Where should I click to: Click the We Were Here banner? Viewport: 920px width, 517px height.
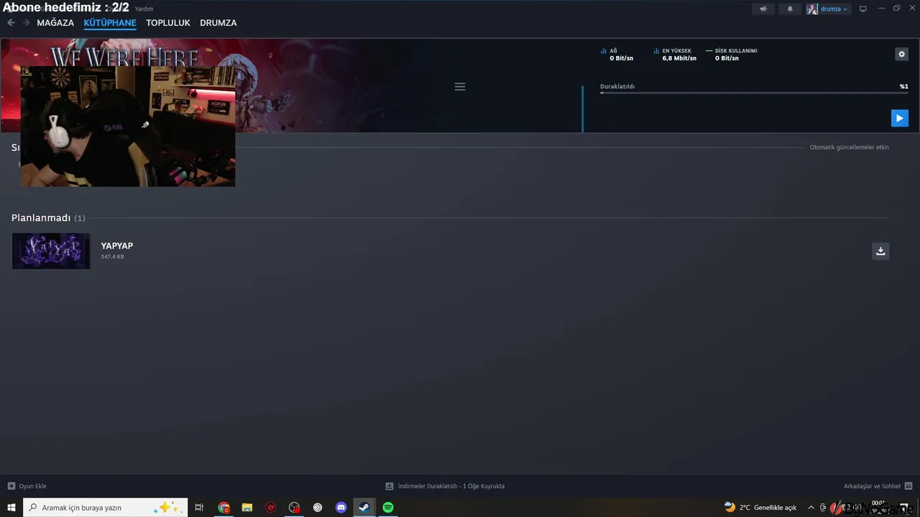pyautogui.click(x=291, y=85)
